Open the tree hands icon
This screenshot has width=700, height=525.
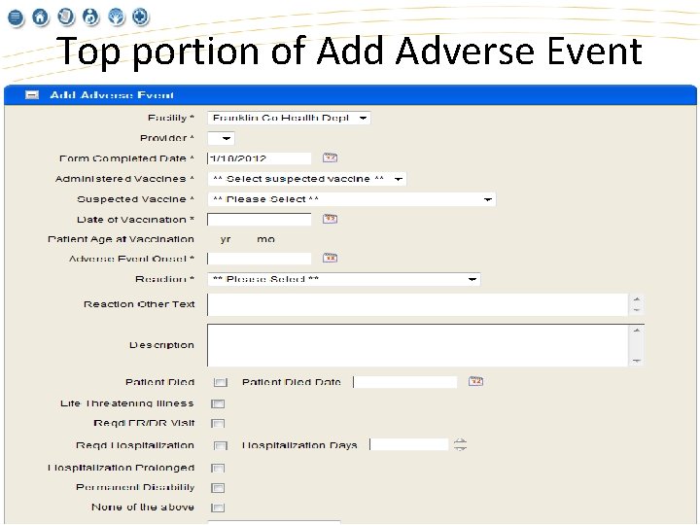116,17
